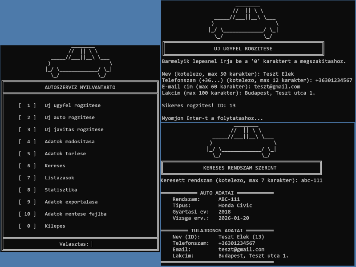
Task: Click menu option 0 Kilepes to exit
Action: (x=55, y=226)
